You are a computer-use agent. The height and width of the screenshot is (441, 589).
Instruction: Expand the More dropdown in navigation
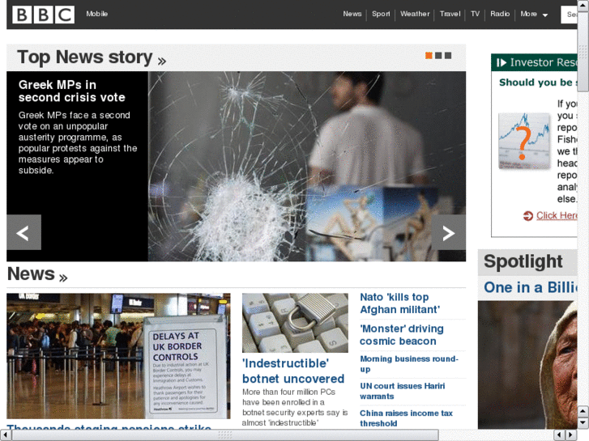[534, 15]
